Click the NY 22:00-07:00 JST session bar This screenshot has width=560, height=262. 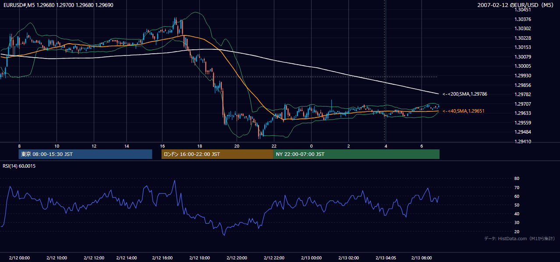[x=356, y=154]
